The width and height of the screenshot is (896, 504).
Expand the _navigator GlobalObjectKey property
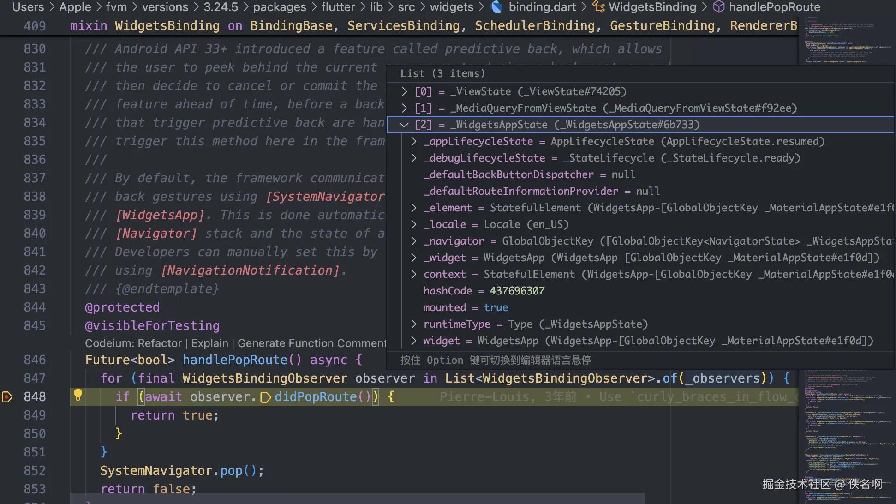click(x=414, y=241)
